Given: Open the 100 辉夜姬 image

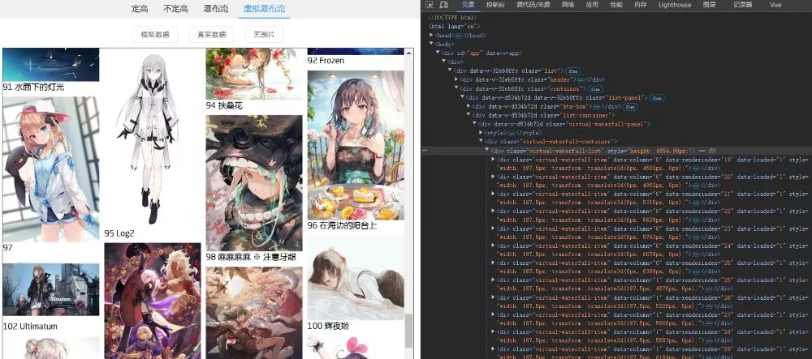Looking at the screenshot, I should pyautogui.click(x=356, y=278).
